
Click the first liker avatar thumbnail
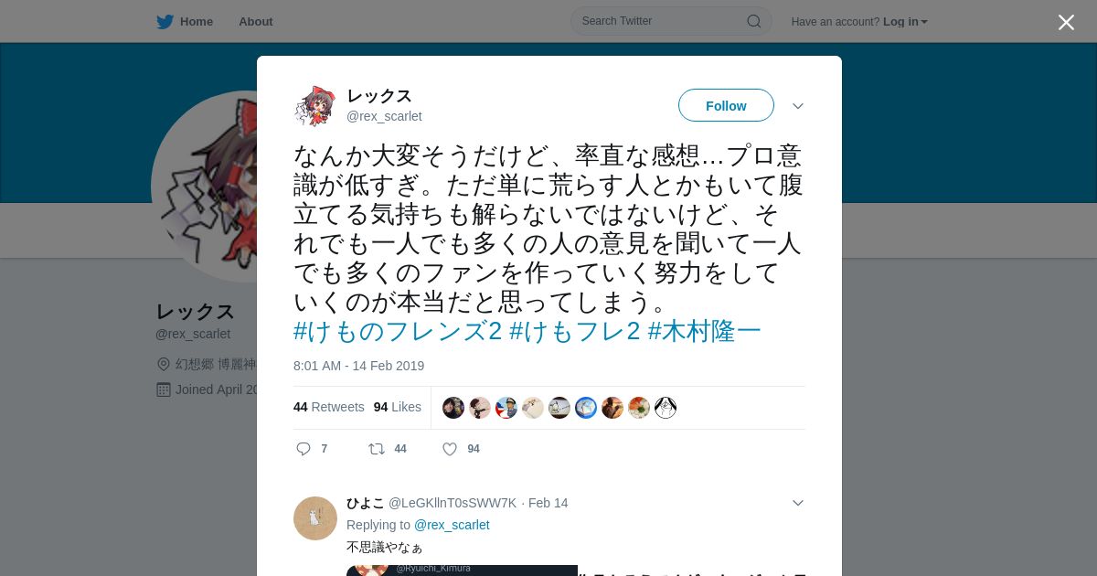[x=453, y=408]
